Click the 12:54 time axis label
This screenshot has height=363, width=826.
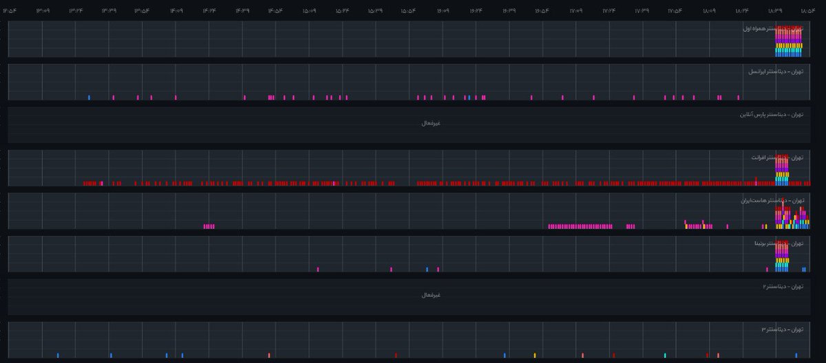(10, 11)
